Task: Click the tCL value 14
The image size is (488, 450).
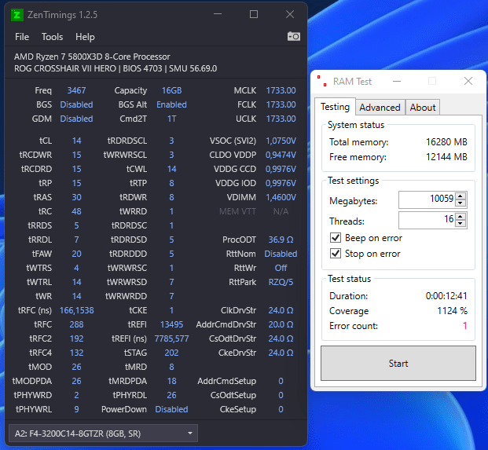Action: click(x=76, y=141)
